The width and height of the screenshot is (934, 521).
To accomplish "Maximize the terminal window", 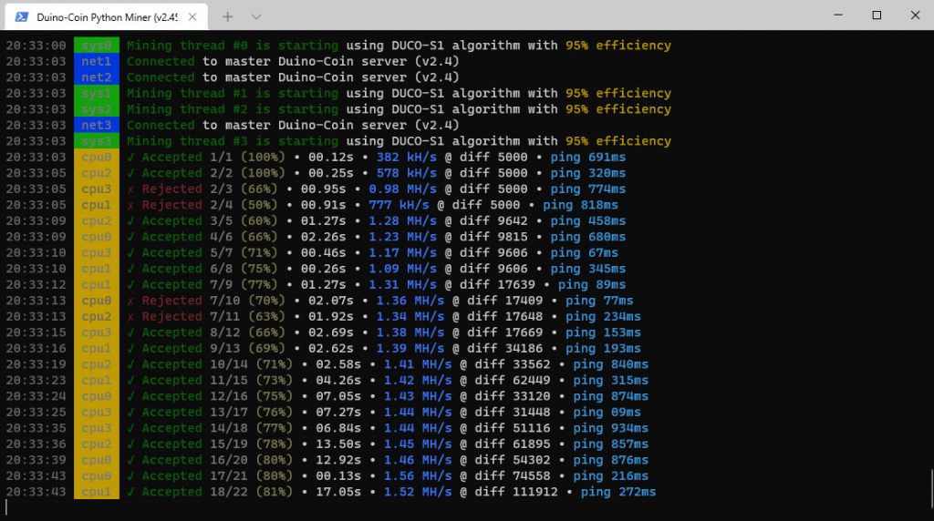I will 877,15.
